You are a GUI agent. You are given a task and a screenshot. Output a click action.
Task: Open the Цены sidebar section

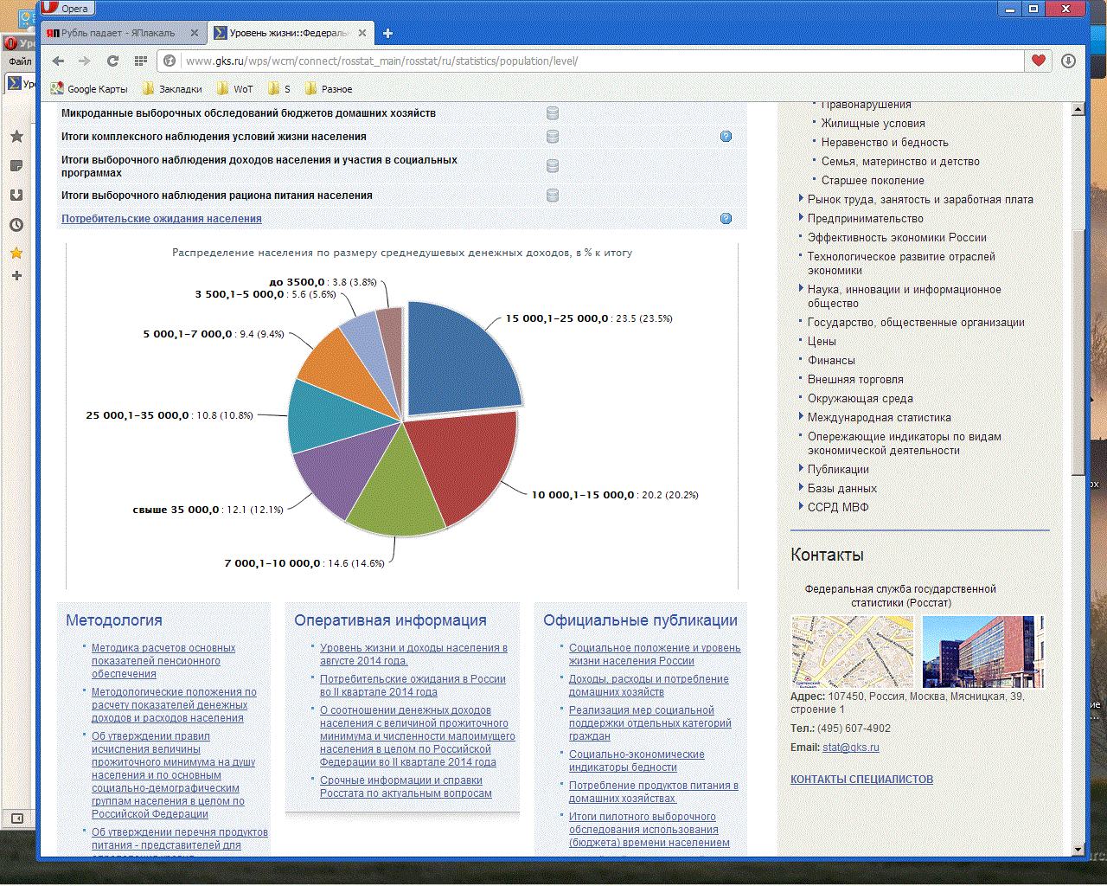click(822, 341)
